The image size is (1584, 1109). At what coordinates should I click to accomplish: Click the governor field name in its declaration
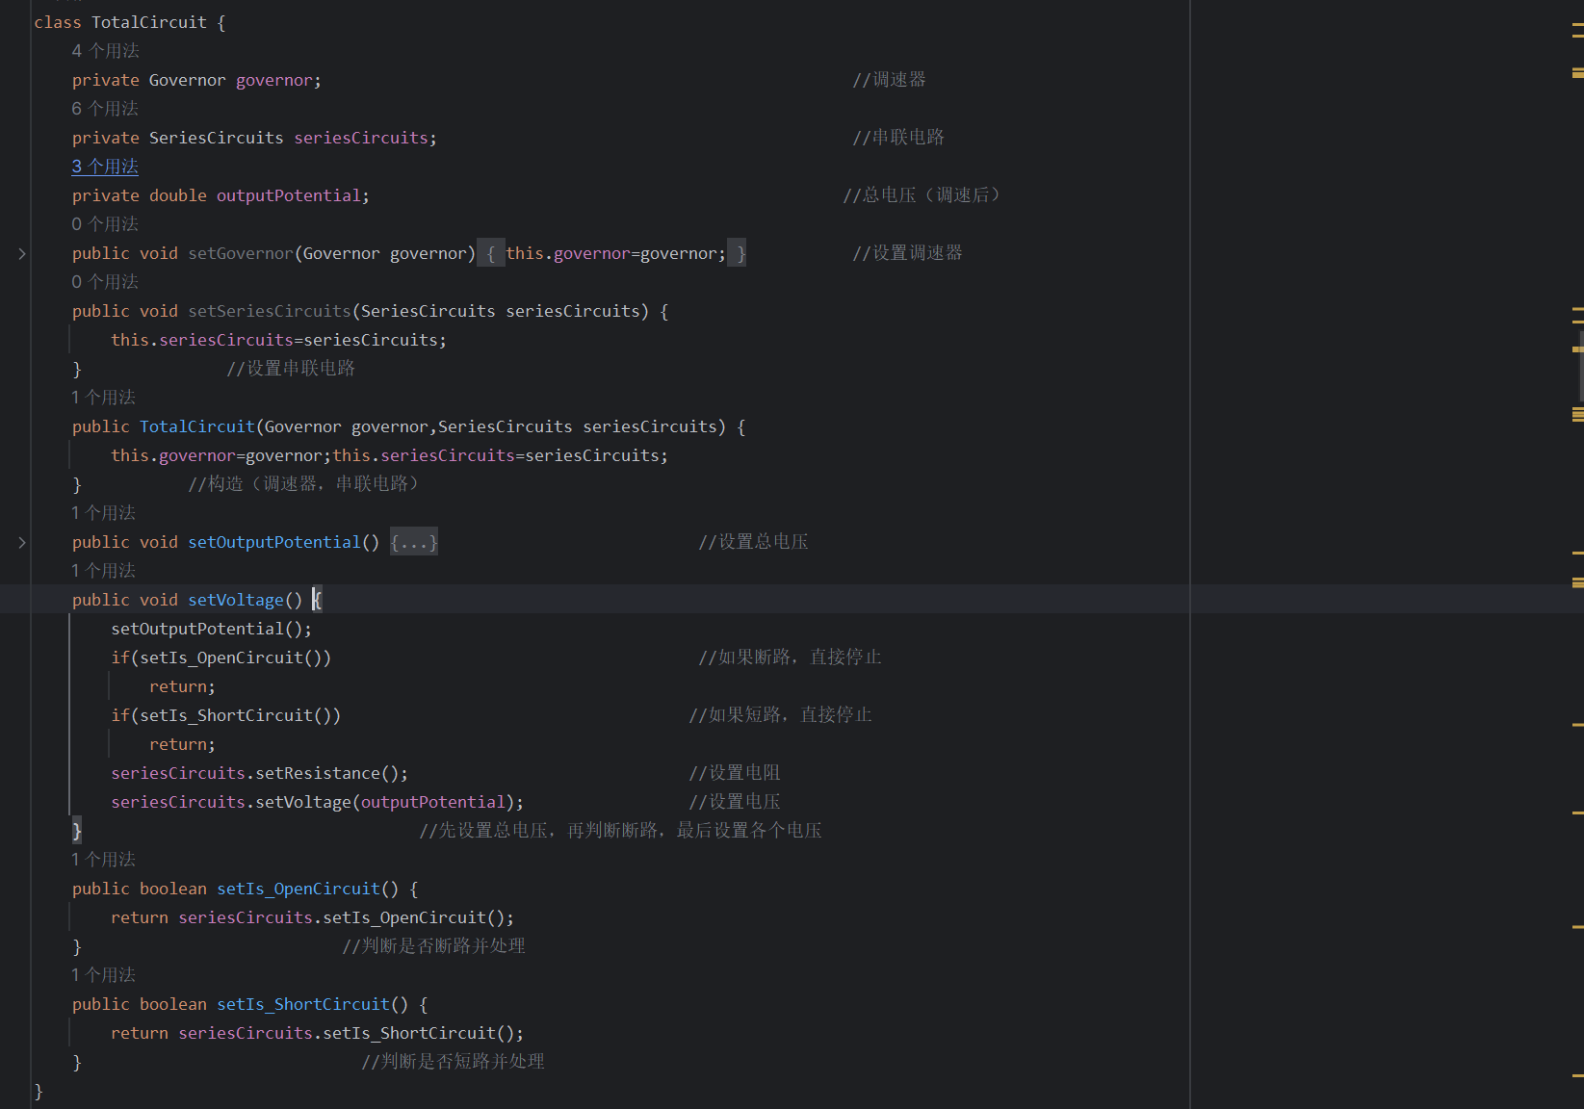click(274, 80)
